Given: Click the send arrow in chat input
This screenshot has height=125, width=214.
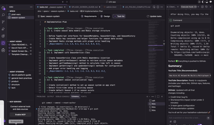Looking at the screenshot, I should 208,118.
